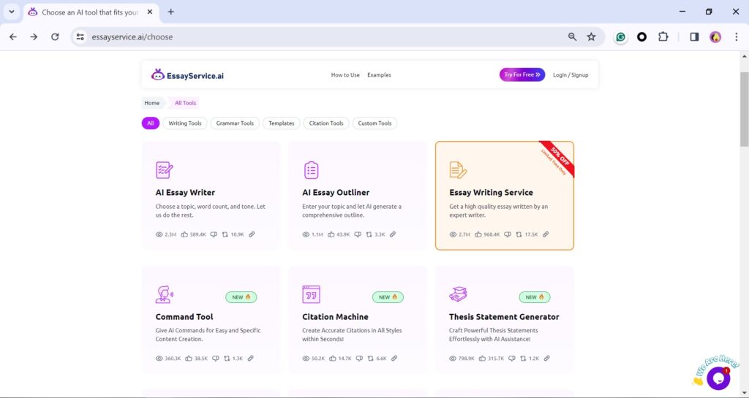Open the Chrome profile avatar
749x398 pixels.
[715, 37]
